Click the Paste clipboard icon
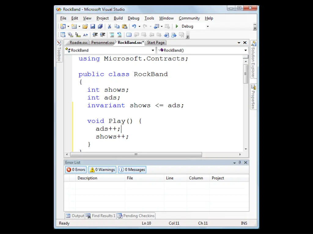This screenshot has width=313, height=234. 125,26
